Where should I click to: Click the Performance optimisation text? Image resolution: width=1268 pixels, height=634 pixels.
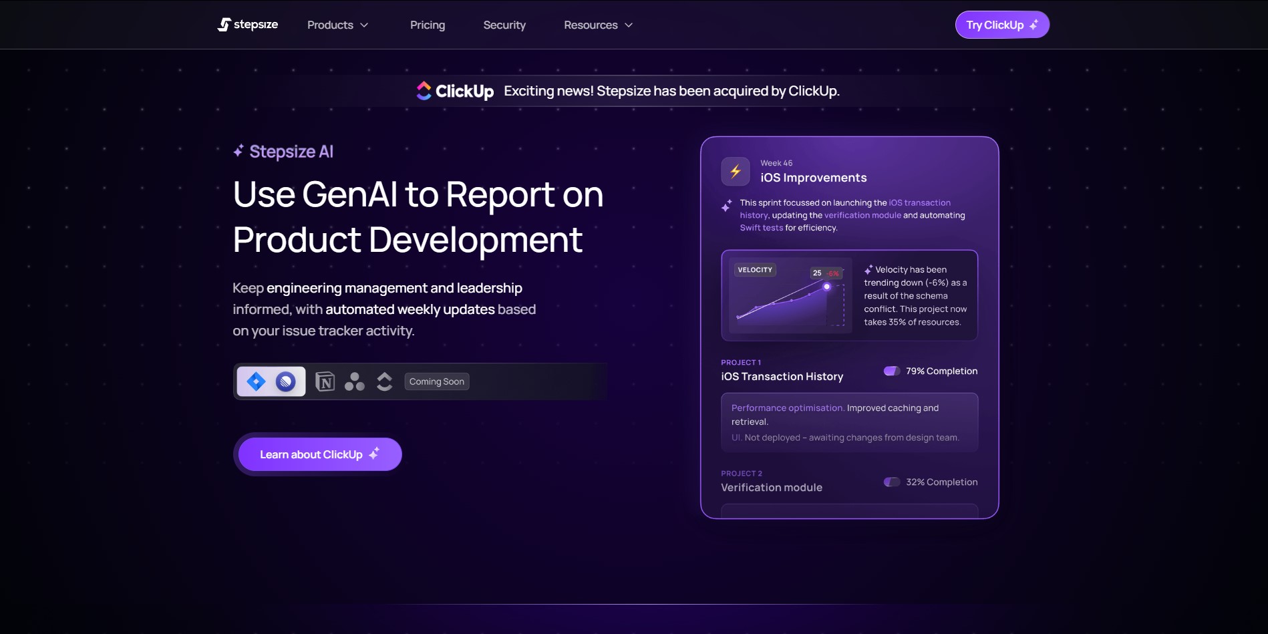(x=787, y=408)
